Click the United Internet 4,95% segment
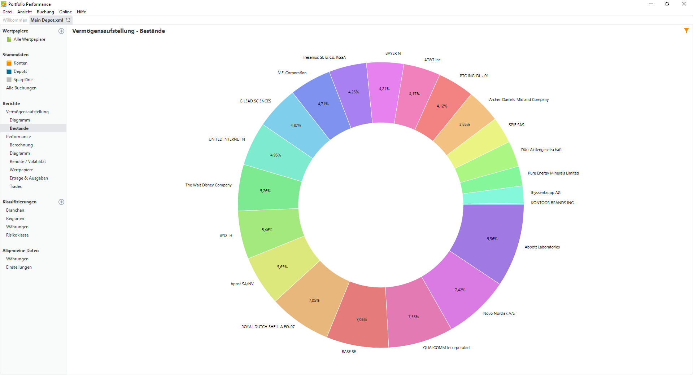This screenshot has height=375, width=693. [x=276, y=155]
